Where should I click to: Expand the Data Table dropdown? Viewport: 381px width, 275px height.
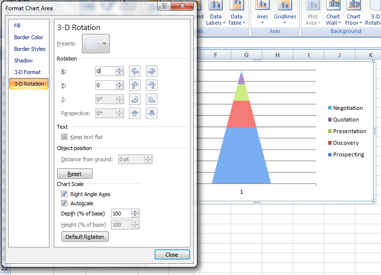click(237, 19)
